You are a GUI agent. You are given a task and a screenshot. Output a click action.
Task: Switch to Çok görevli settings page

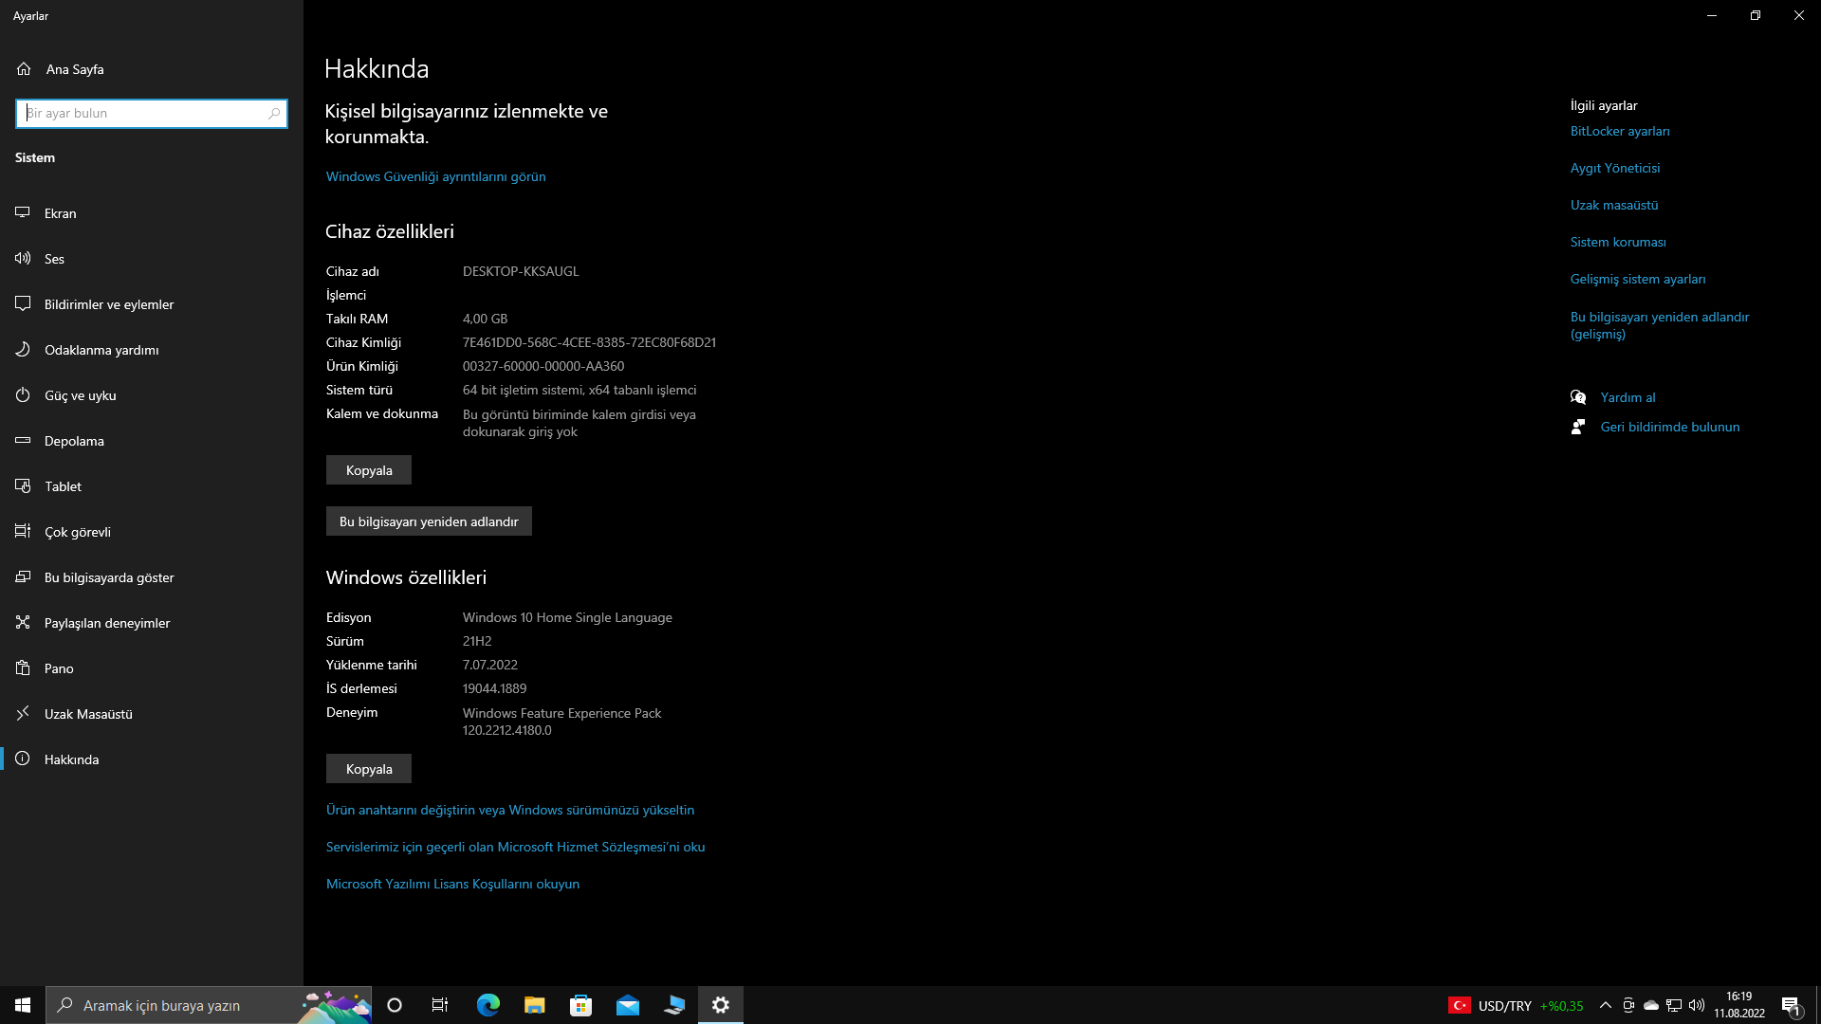point(78,532)
